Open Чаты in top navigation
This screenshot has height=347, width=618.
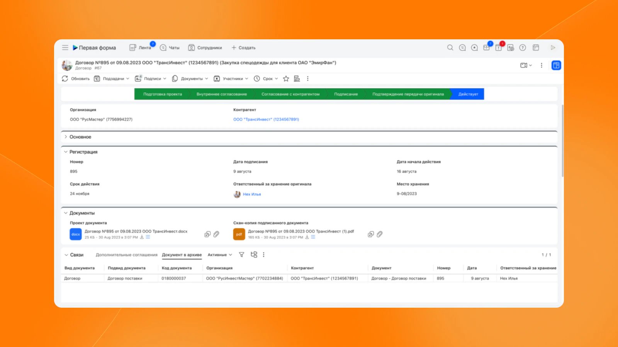pyautogui.click(x=170, y=47)
